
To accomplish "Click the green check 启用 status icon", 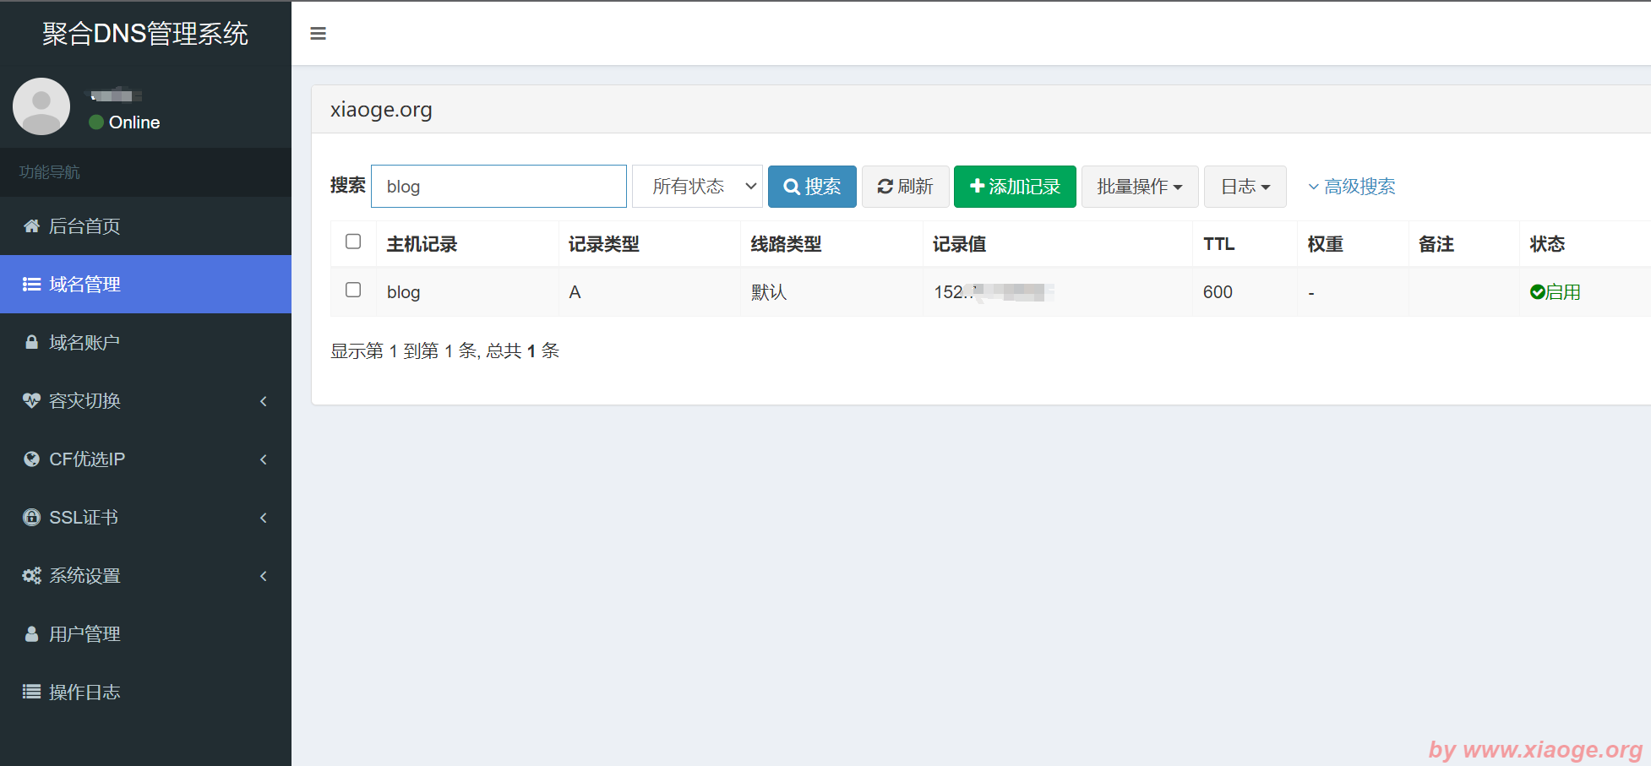I will click(x=1537, y=292).
